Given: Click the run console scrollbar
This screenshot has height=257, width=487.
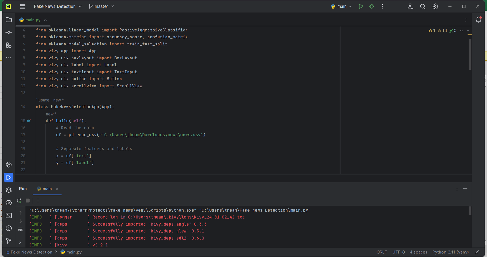Looking at the screenshot, I should [x=470, y=211].
